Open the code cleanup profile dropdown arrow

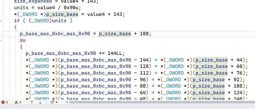[57, 102]
